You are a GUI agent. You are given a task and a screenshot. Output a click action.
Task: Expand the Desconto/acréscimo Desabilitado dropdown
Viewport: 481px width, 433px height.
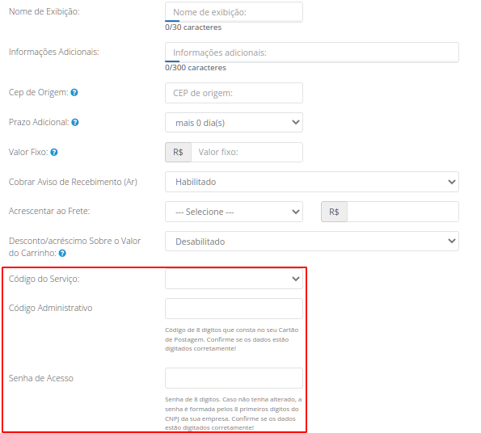coord(312,242)
